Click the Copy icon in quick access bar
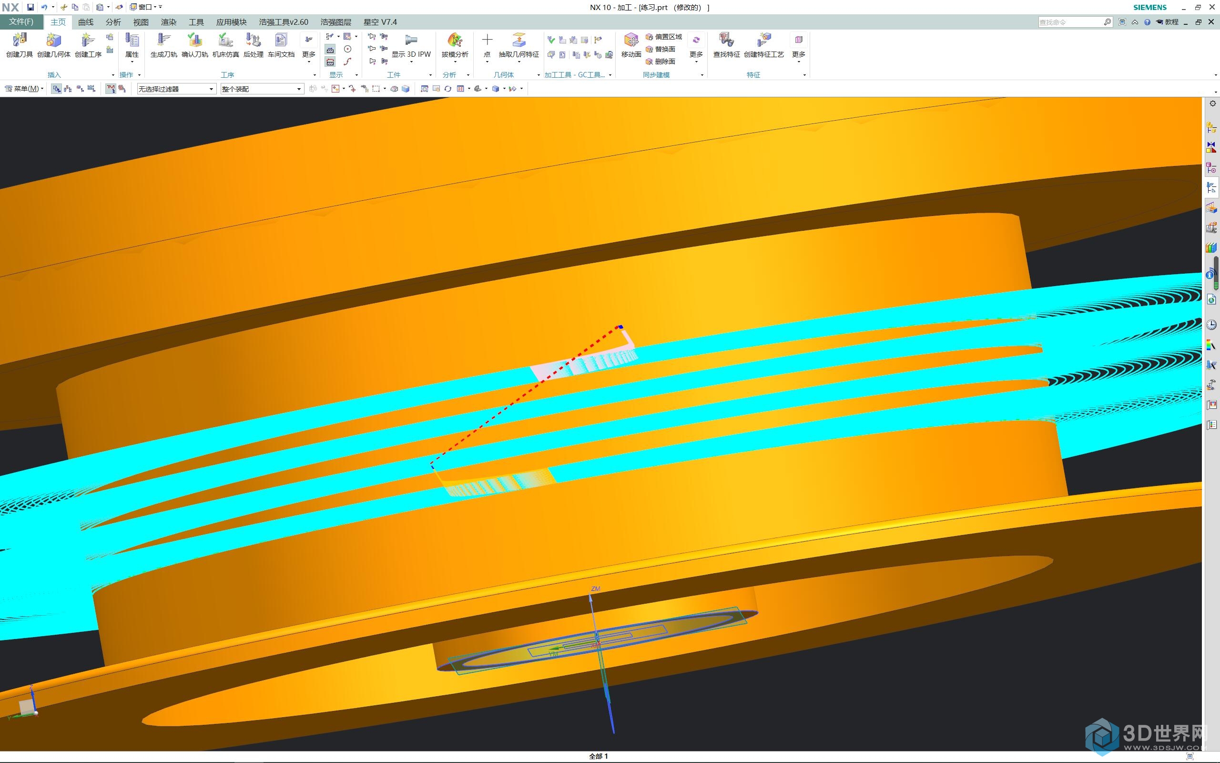This screenshot has width=1220, height=763. point(75,7)
